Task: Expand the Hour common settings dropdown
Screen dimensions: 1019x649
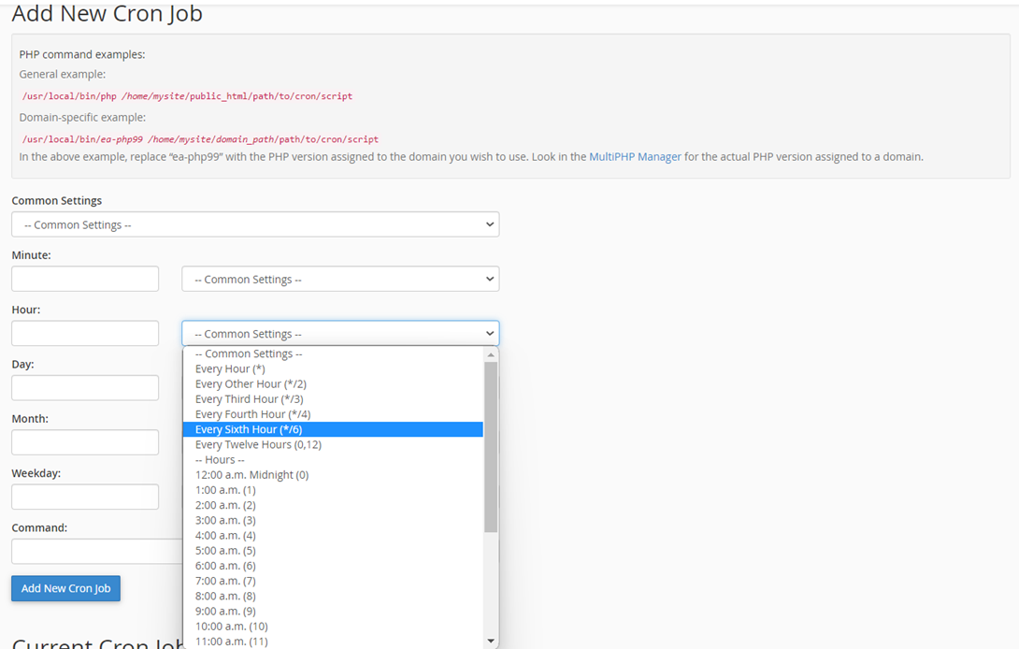Action: point(339,333)
